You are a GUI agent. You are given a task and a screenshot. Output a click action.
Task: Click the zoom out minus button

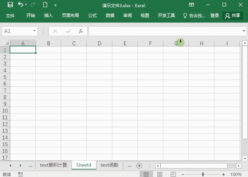(x=183, y=174)
